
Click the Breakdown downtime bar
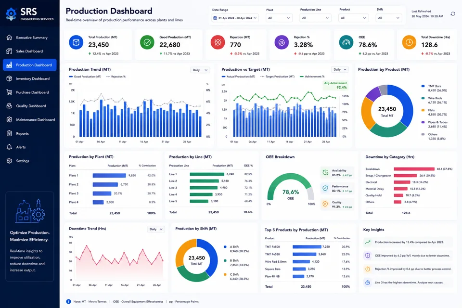(x=414, y=169)
